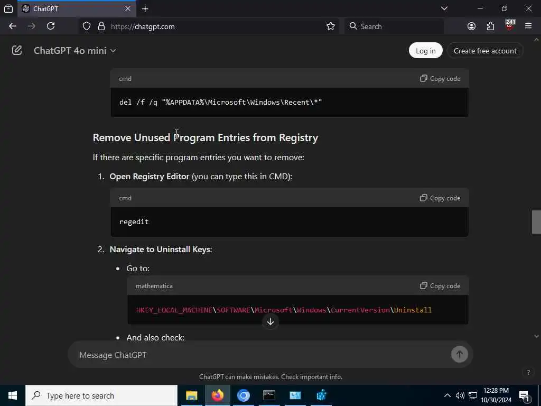This screenshot has width=541, height=406.
Task: Click the browser Search box
Action: 394,26
